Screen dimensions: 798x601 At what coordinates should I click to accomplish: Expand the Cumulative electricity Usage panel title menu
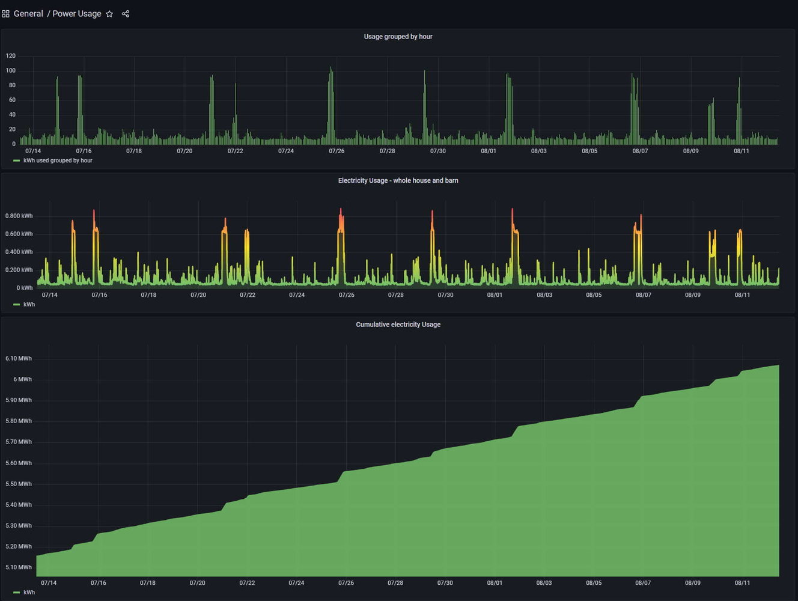[x=398, y=325]
